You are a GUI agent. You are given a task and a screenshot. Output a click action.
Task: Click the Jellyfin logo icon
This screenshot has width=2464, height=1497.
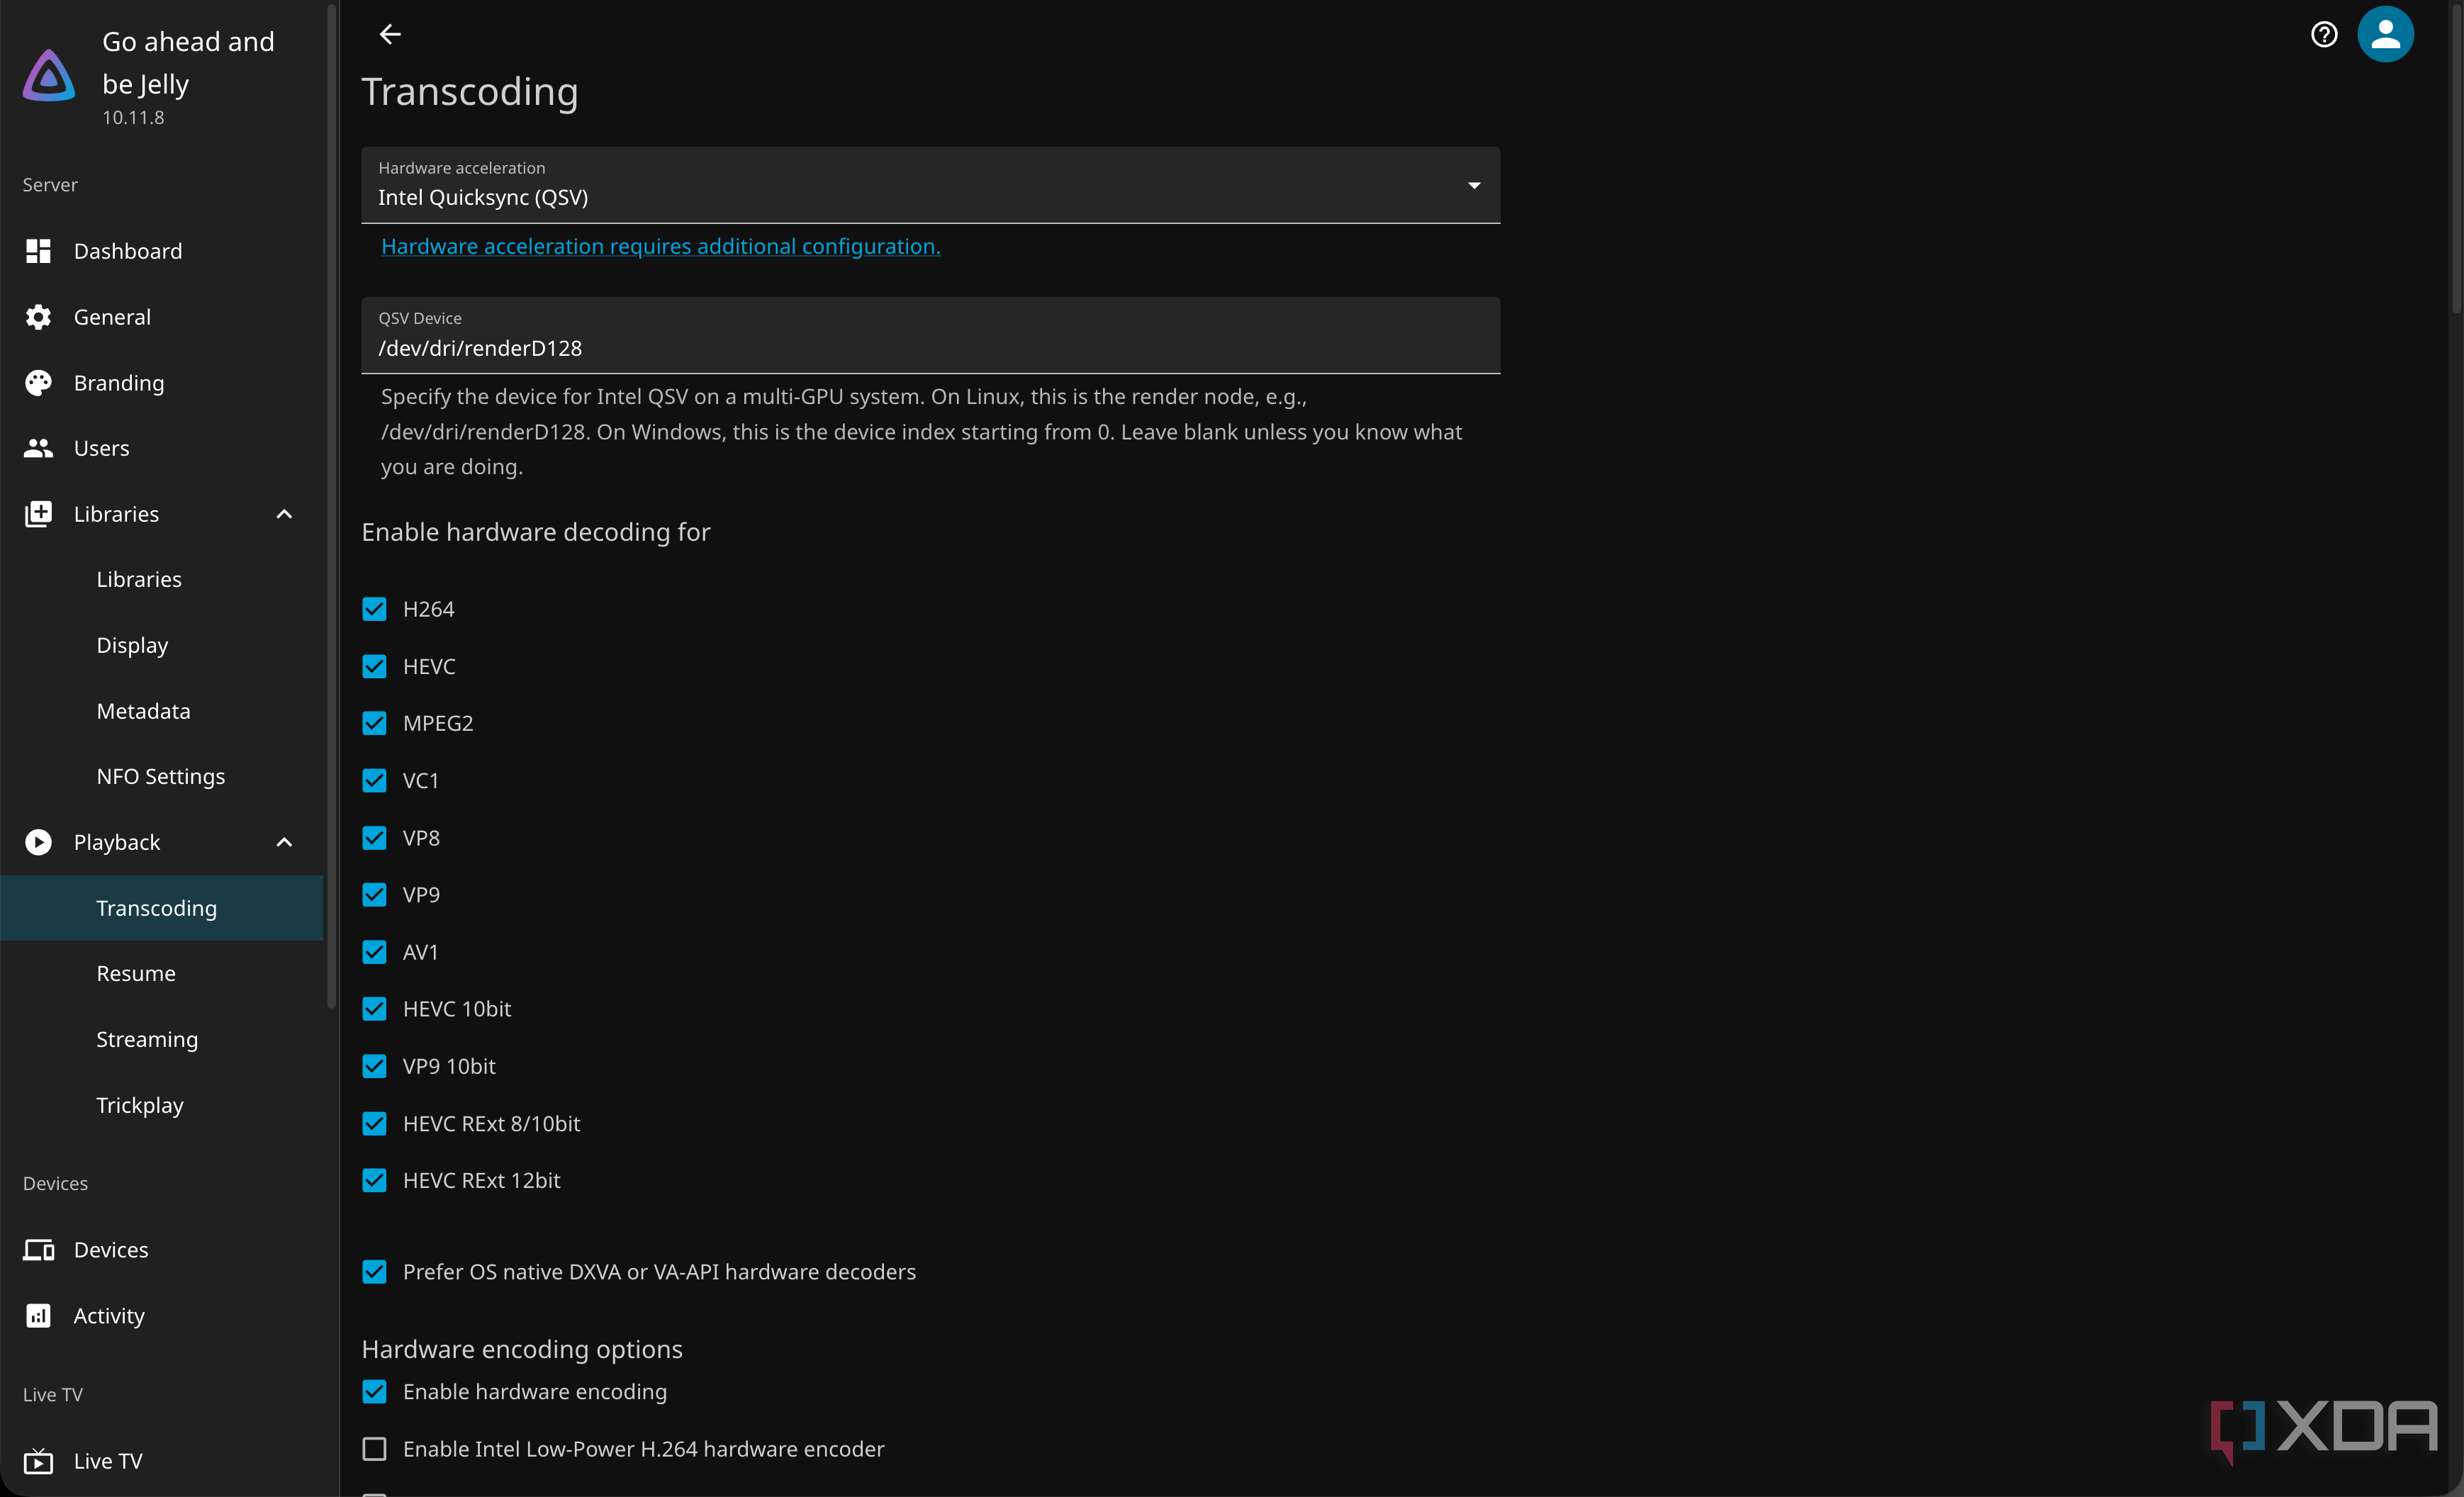point(49,76)
